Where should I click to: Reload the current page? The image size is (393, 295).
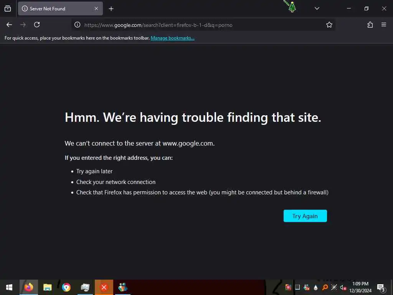pyautogui.click(x=37, y=25)
